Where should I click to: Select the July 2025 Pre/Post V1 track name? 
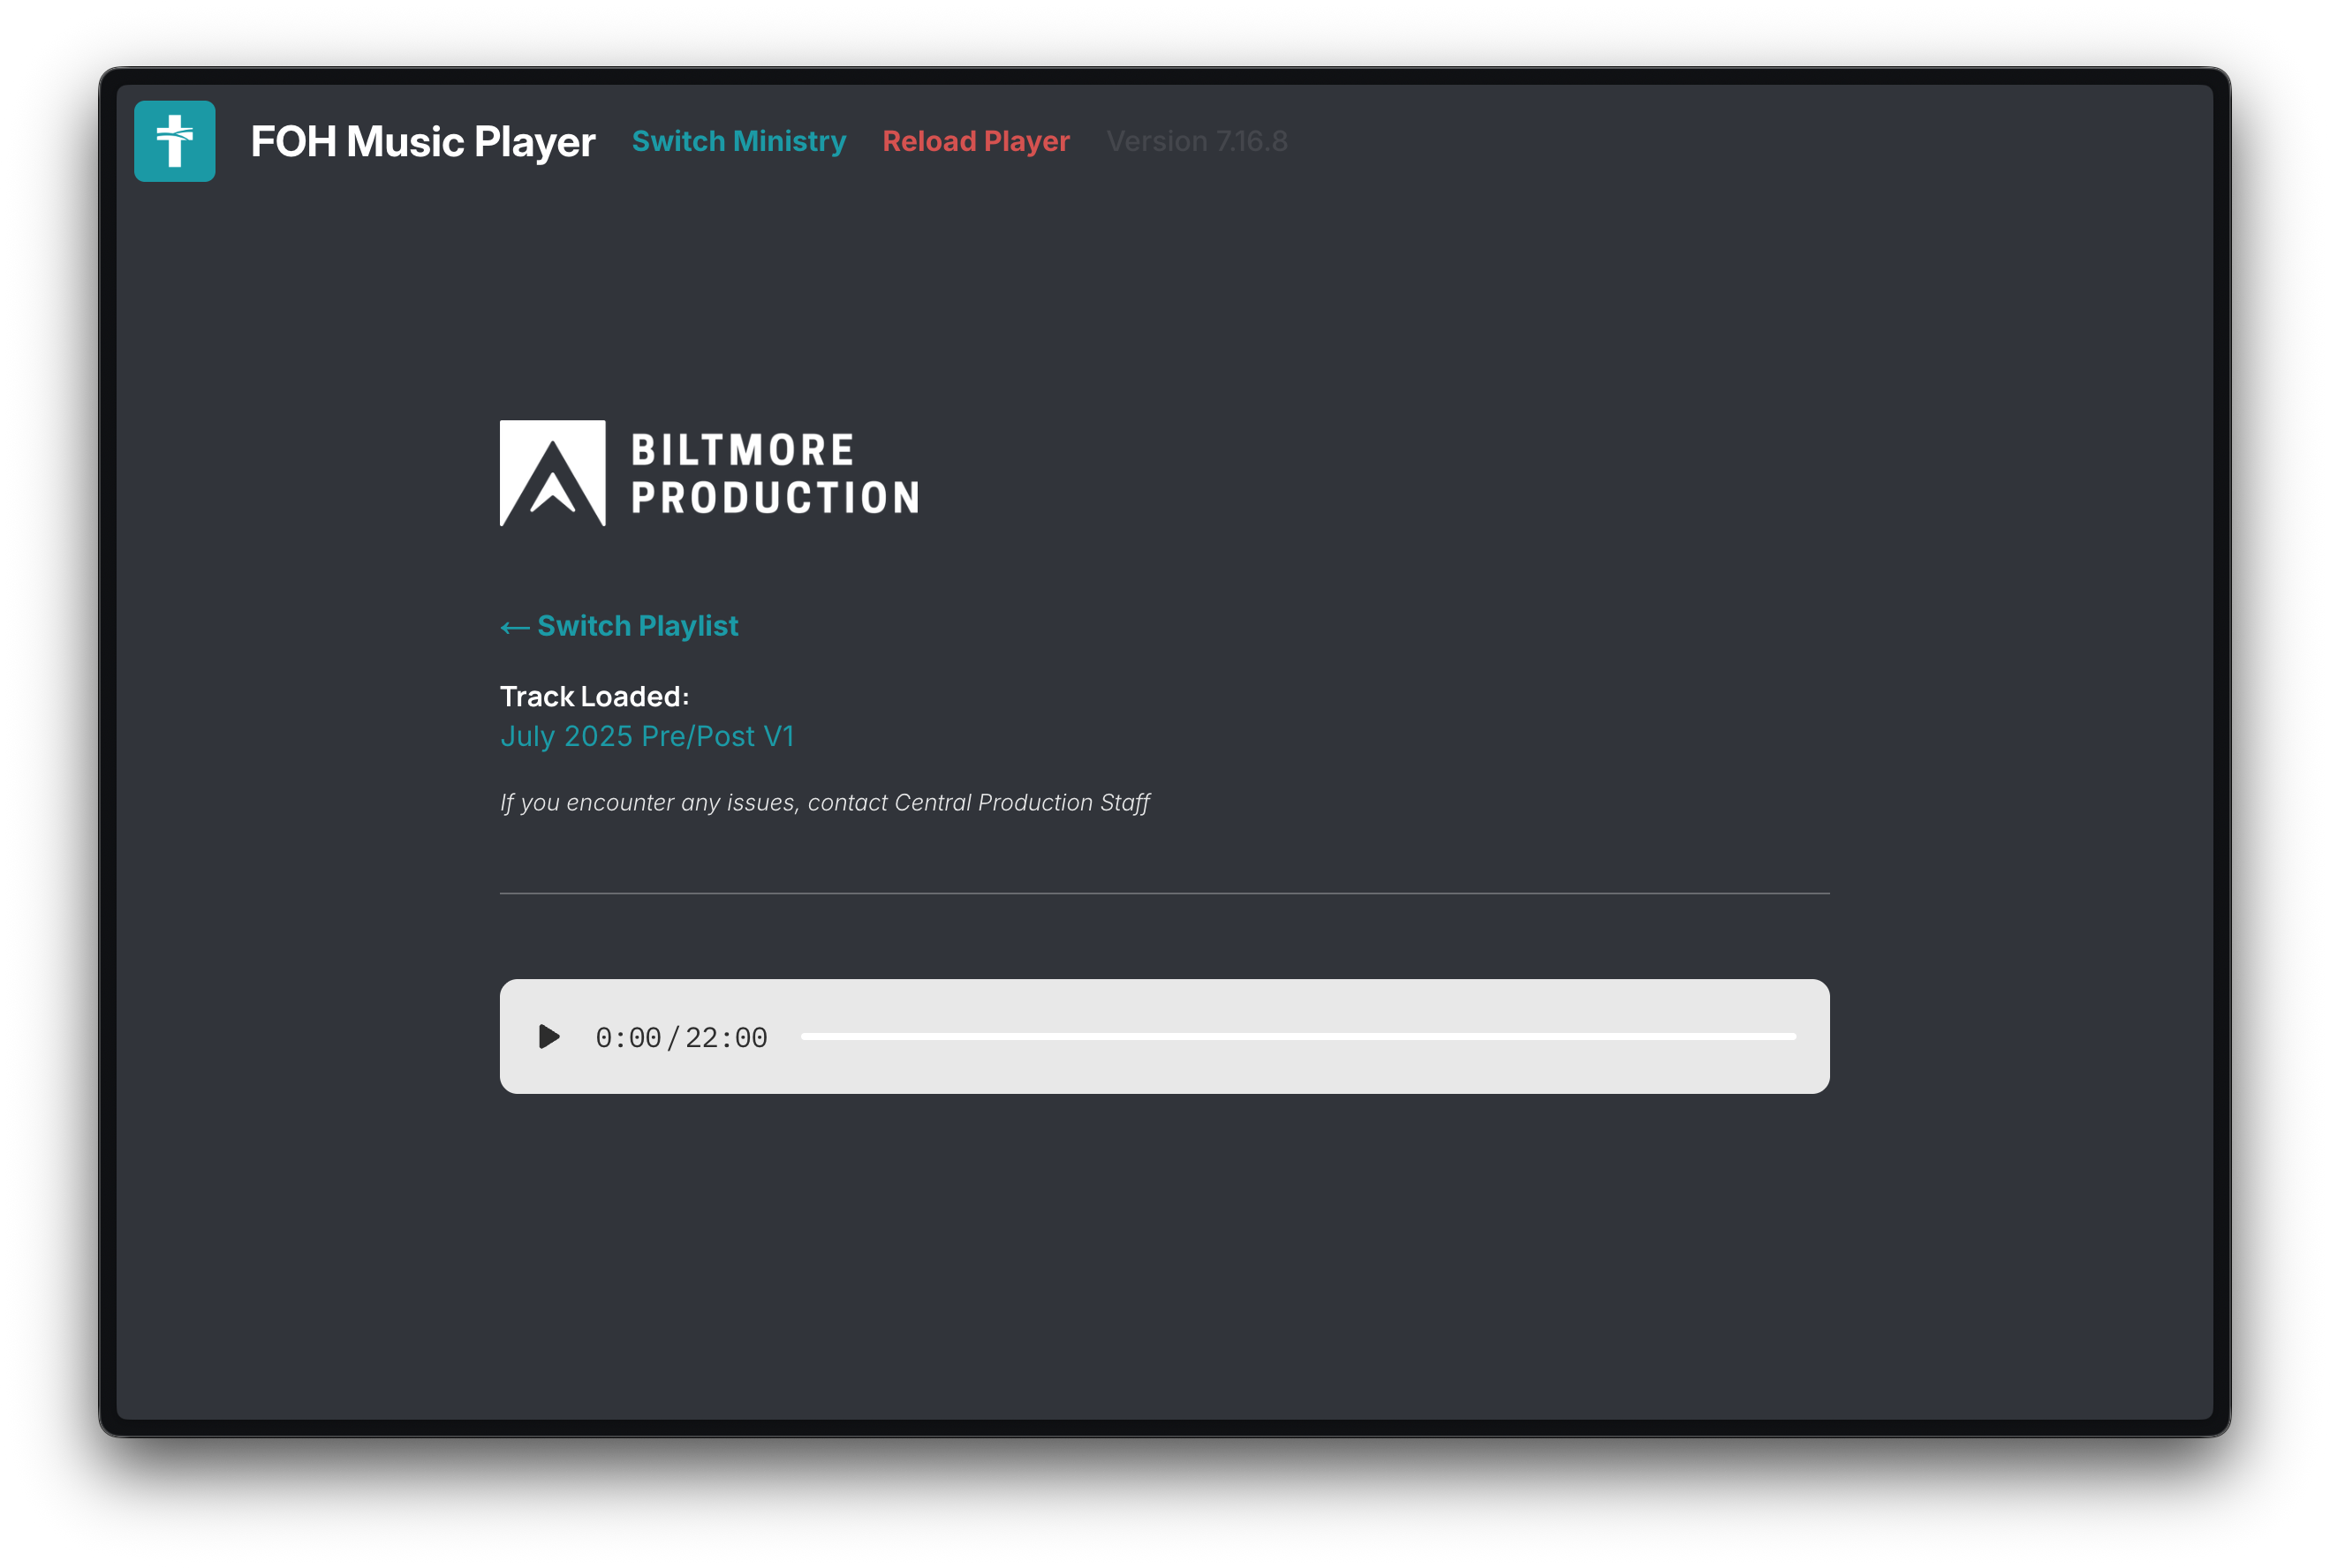pyautogui.click(x=647, y=736)
